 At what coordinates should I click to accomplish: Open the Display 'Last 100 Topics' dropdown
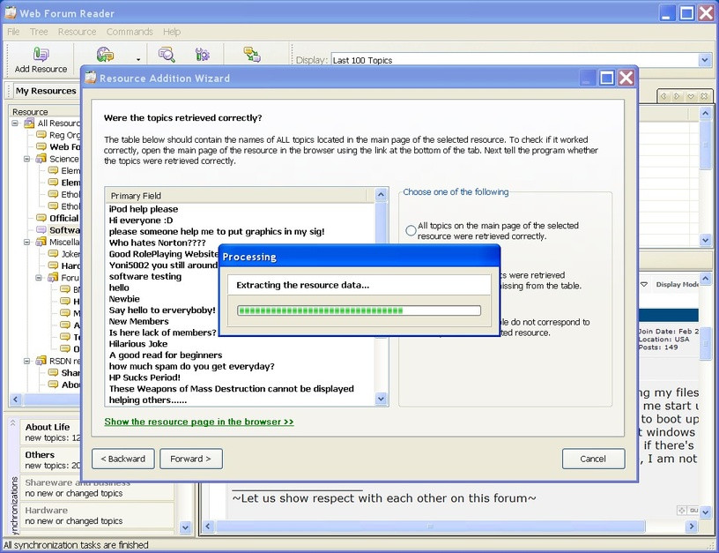pos(704,60)
